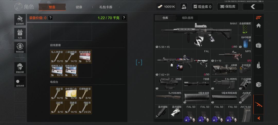
Task: Collapse the sidebar using the orange arrow
Action: [259, 118]
